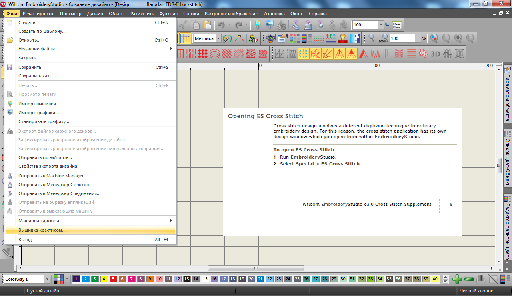The image size is (512, 296).
Task: Click the 3D stitch effect icon
Action: click(435, 53)
